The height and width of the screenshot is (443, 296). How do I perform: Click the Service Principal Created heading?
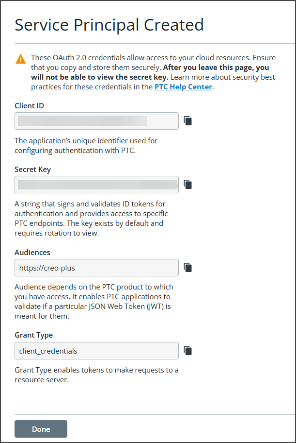point(109,25)
